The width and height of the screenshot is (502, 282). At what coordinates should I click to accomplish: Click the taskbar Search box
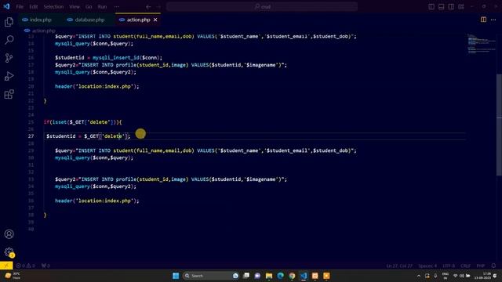click(x=211, y=276)
